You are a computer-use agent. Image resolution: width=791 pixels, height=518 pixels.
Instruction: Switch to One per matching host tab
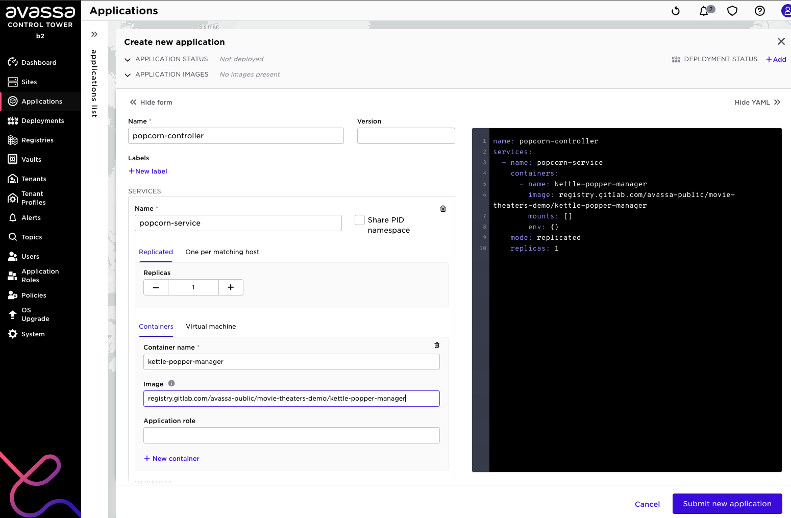coord(222,252)
